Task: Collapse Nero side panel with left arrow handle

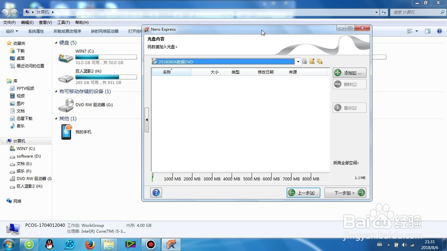Action: click(147, 120)
